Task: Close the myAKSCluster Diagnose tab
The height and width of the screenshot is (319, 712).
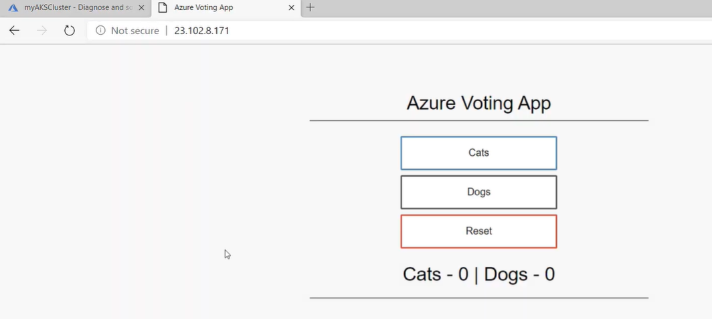Action: (141, 8)
